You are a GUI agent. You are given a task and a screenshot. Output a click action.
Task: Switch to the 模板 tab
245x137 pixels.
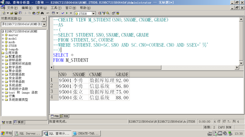click(19, 122)
